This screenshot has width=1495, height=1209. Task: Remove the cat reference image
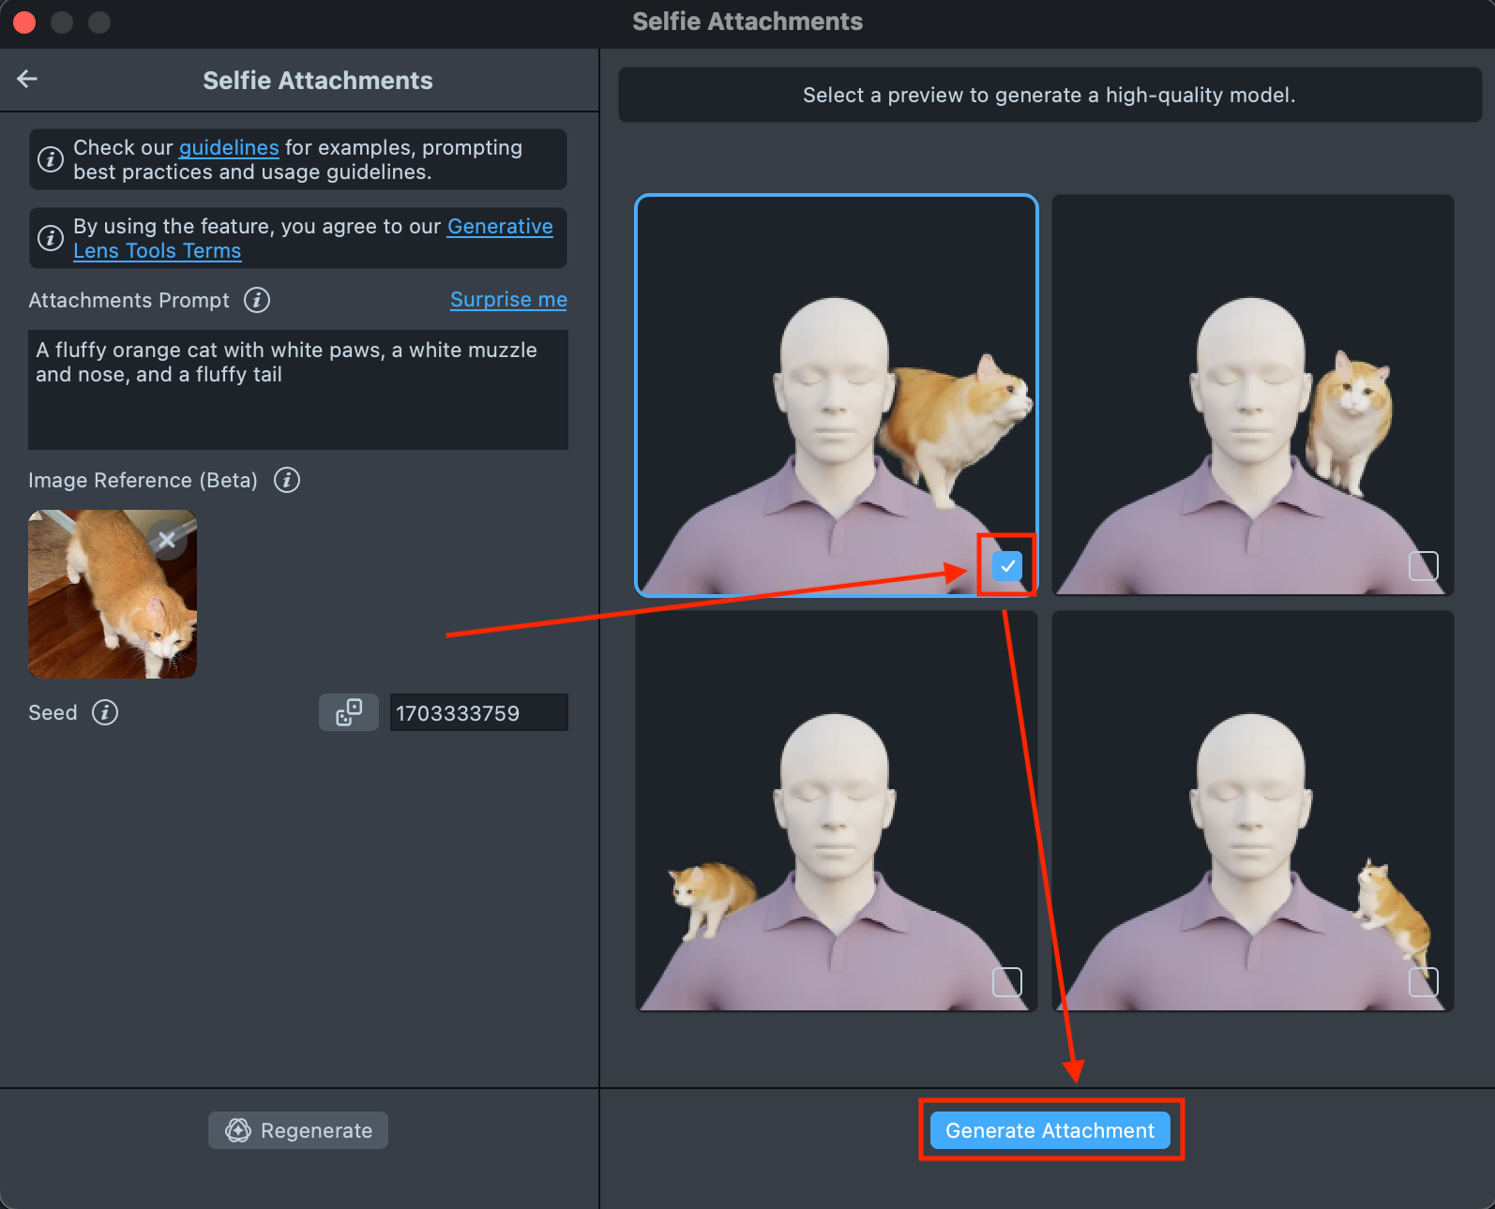click(167, 540)
